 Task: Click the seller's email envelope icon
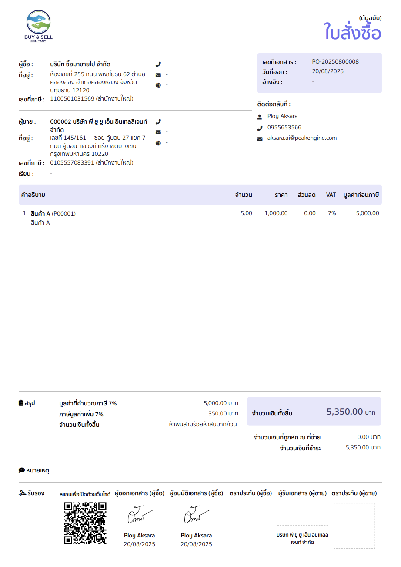pos(158,132)
